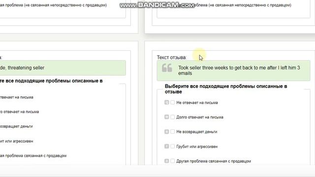The height and width of the screenshot is (177, 315).
Task: Select the 'Другая проблема связанная с продавцом' checkbox
Action: point(173,161)
